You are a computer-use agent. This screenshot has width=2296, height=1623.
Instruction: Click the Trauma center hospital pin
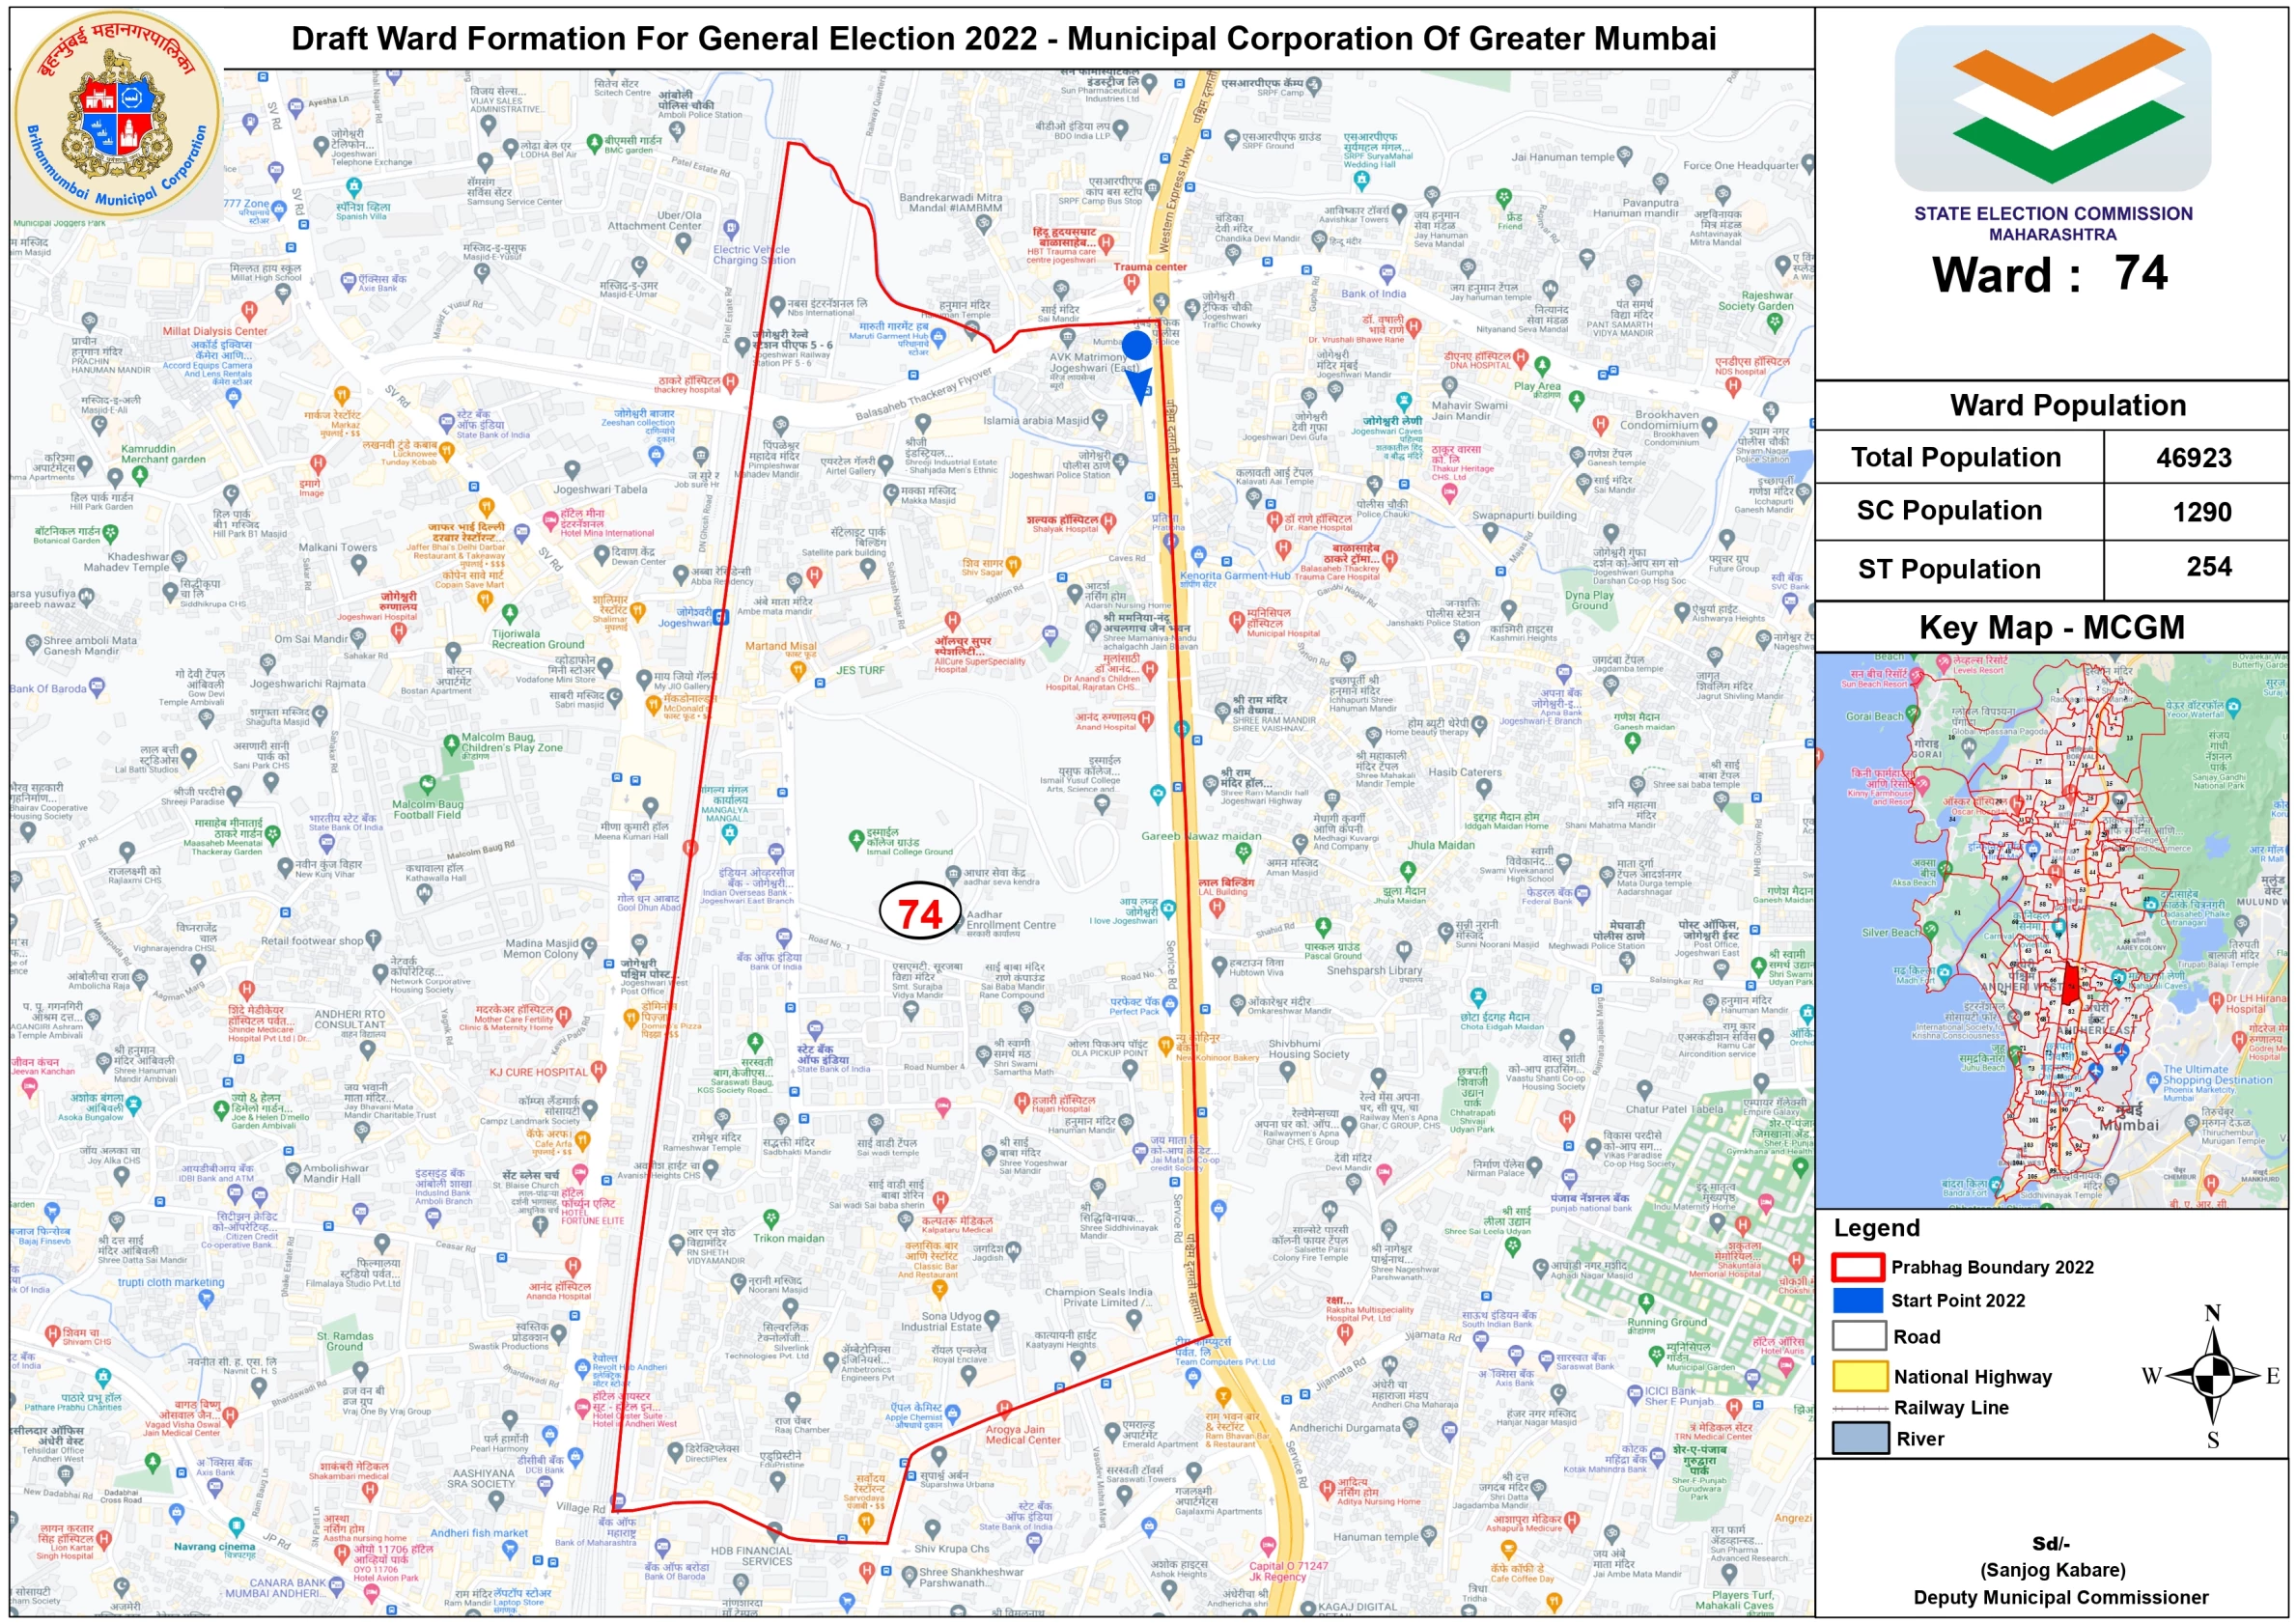coord(1131,283)
